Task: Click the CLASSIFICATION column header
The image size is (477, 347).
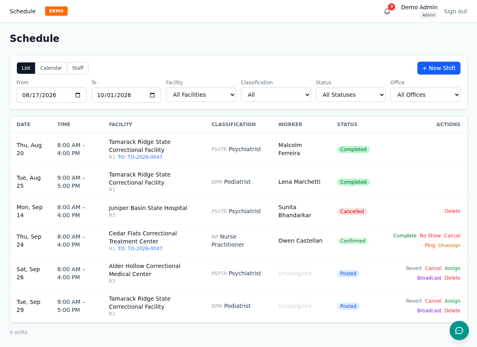Action: [233, 125]
